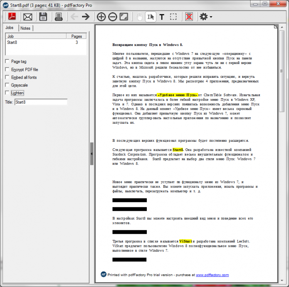Zoom in with the plus circle icon
This screenshot has width=289, height=287.
(x=101, y=17)
